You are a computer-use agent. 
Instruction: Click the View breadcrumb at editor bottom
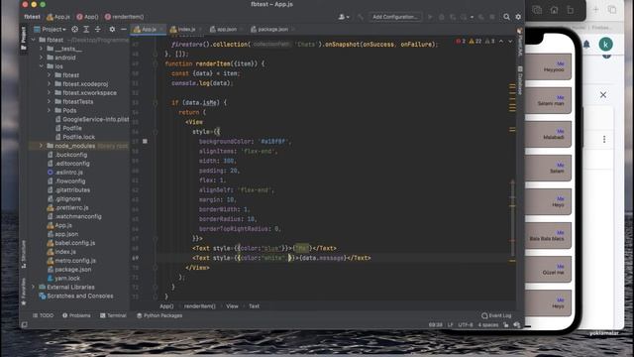coord(232,306)
